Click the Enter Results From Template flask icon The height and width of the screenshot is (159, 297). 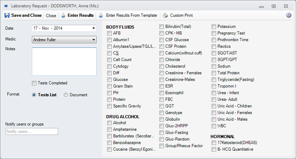click(x=101, y=15)
